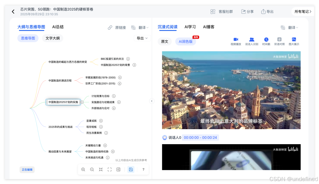Select the 原文 version
Image resolution: width=319 pixels, height=184 pixels.
tap(165, 42)
